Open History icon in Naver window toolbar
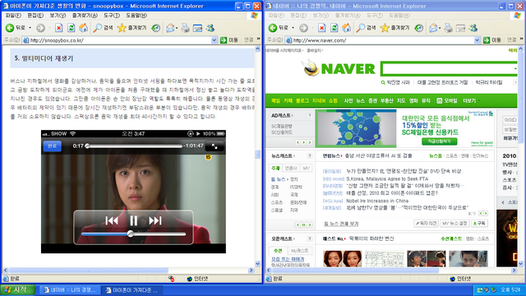Image resolution: width=526 pixels, height=296 pixels. pos(419,28)
